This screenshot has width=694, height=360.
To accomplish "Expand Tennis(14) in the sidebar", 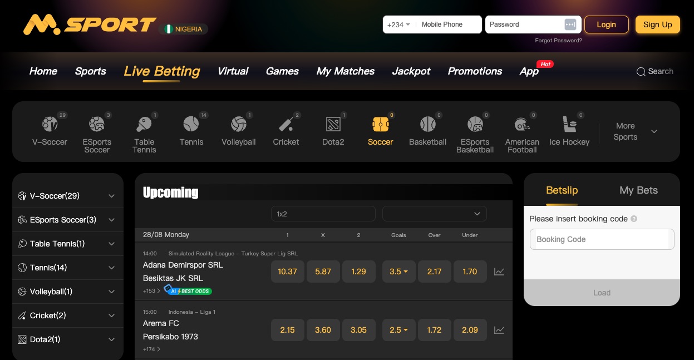I will 68,268.
